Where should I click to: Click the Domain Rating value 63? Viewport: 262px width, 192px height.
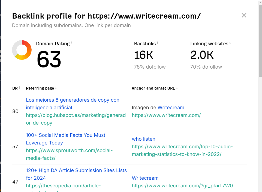49,60
